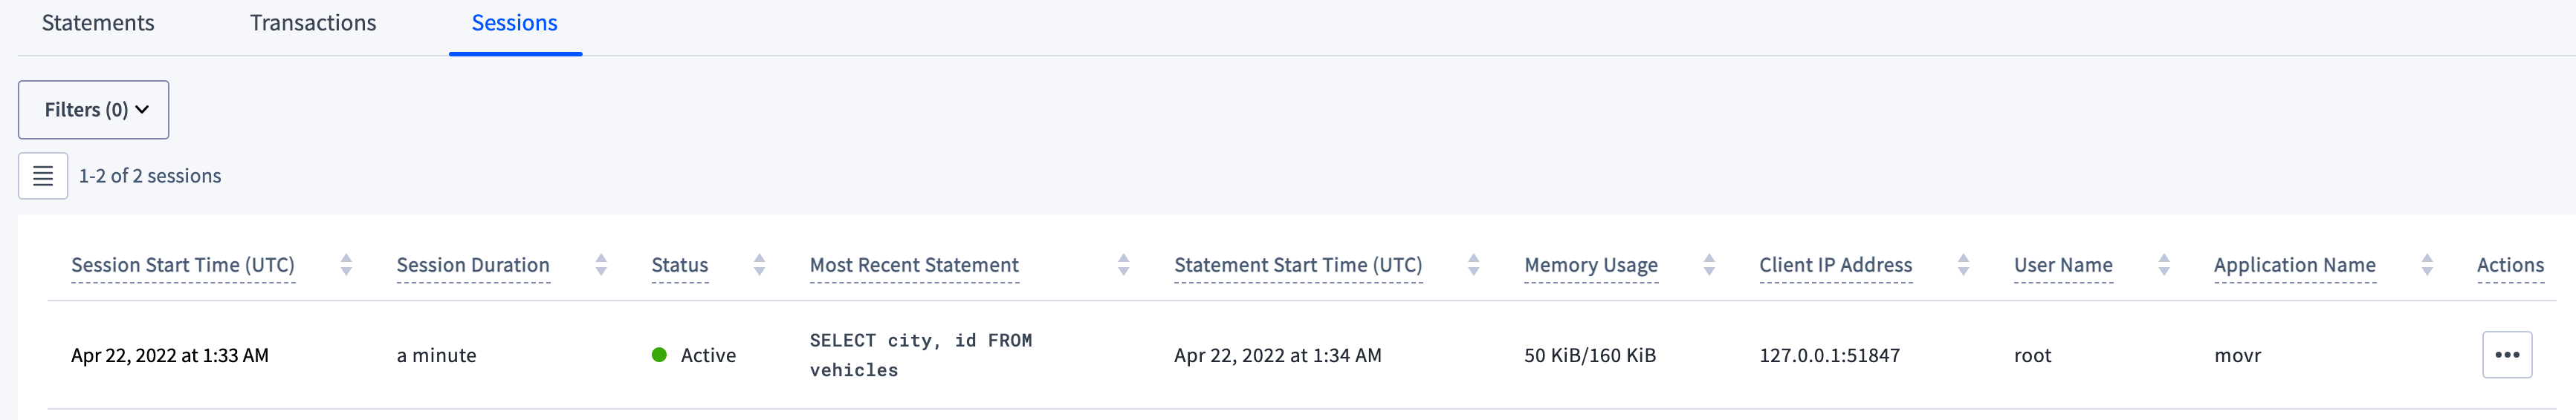Click sort arrows beside Status column
Image resolution: width=2576 pixels, height=420 pixels.
coord(759,264)
